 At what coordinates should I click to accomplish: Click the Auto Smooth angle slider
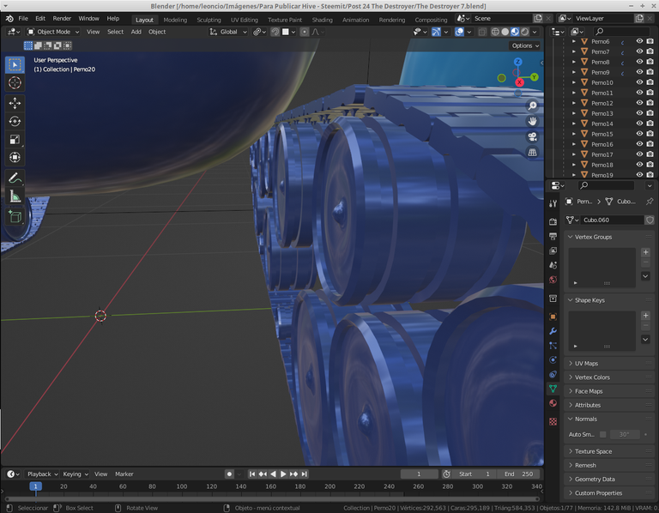point(624,434)
